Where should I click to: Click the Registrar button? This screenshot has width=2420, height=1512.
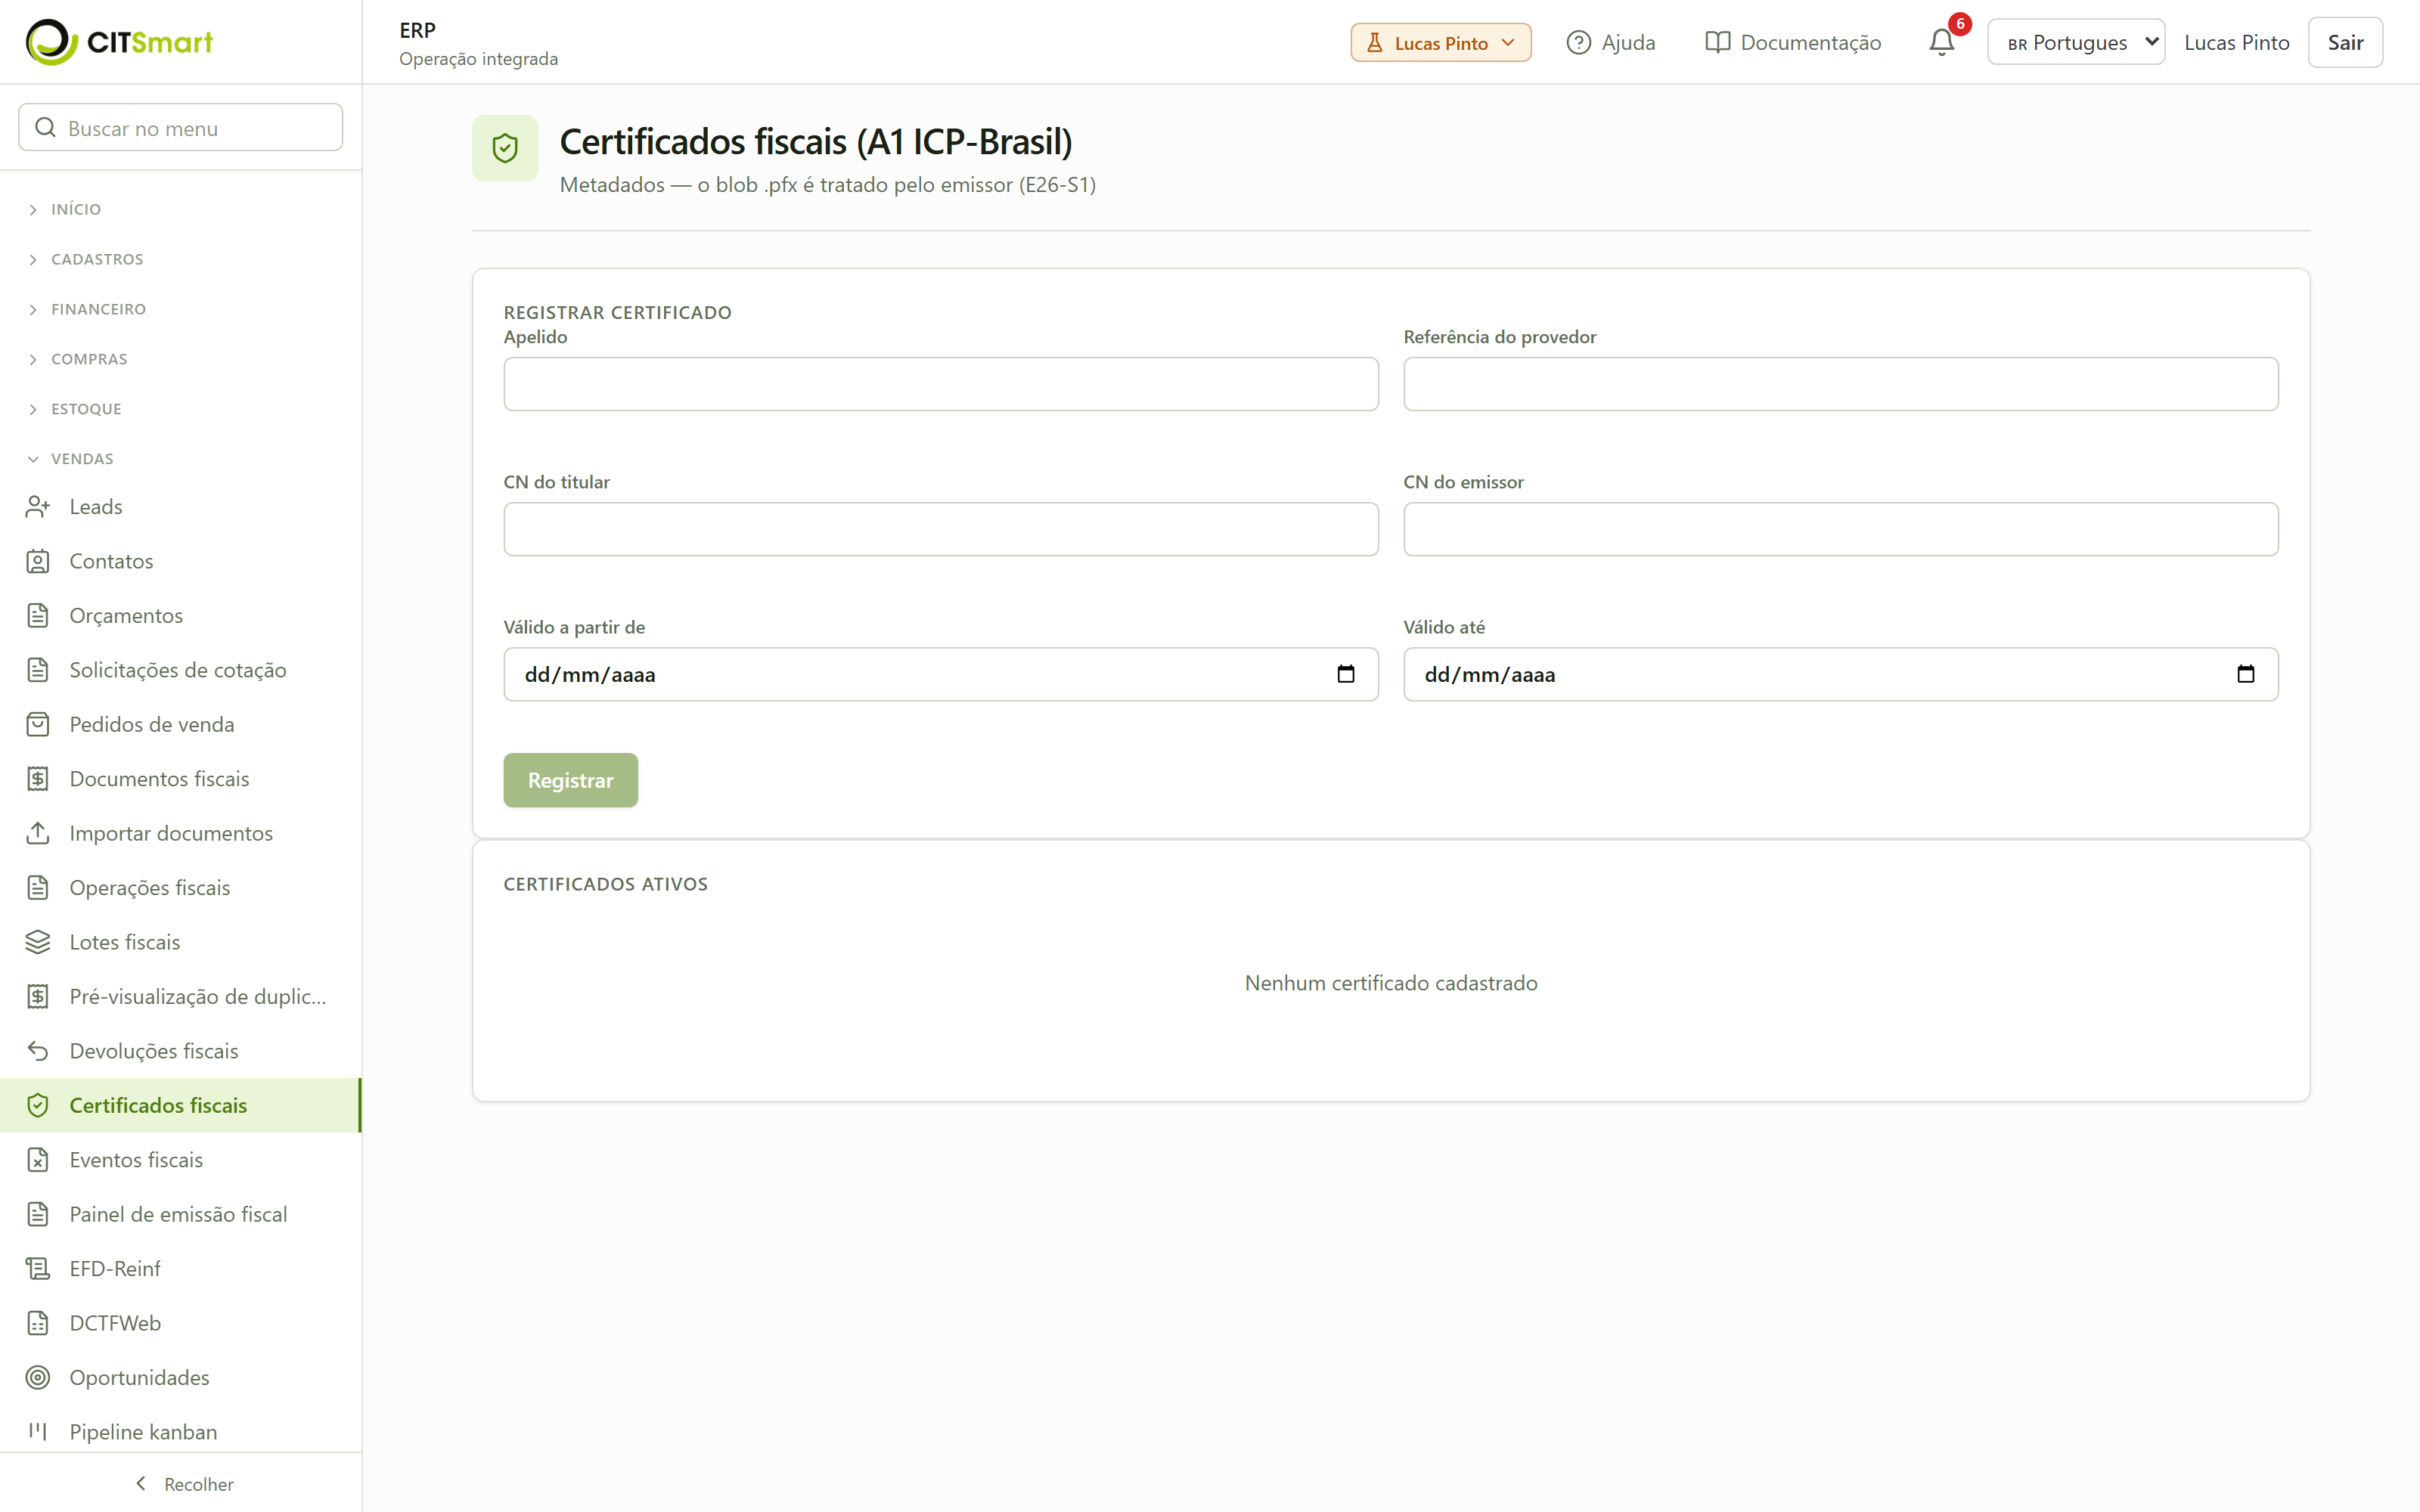click(x=570, y=780)
